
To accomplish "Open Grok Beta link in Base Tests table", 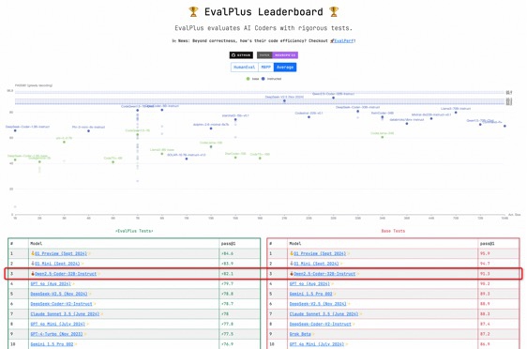I will [300, 334].
